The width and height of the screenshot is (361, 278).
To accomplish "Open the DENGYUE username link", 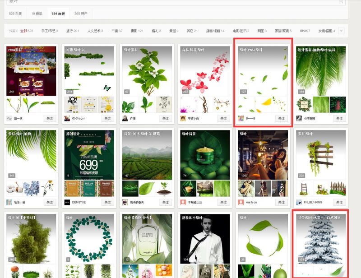I will (x=79, y=202).
